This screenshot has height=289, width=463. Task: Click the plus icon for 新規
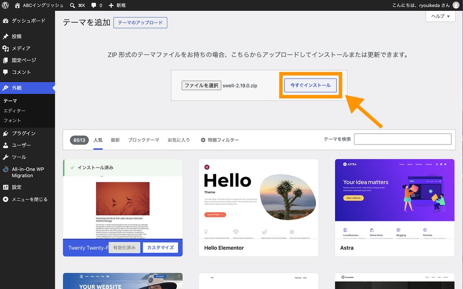(111, 5)
